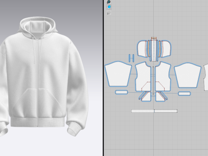Select the long hem band pattern piece
This screenshot has height=156, width=208.
point(154,111)
